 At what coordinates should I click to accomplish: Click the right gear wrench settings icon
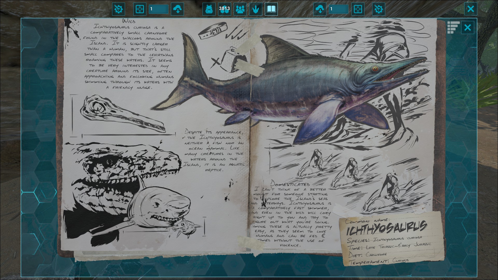(x=378, y=9)
